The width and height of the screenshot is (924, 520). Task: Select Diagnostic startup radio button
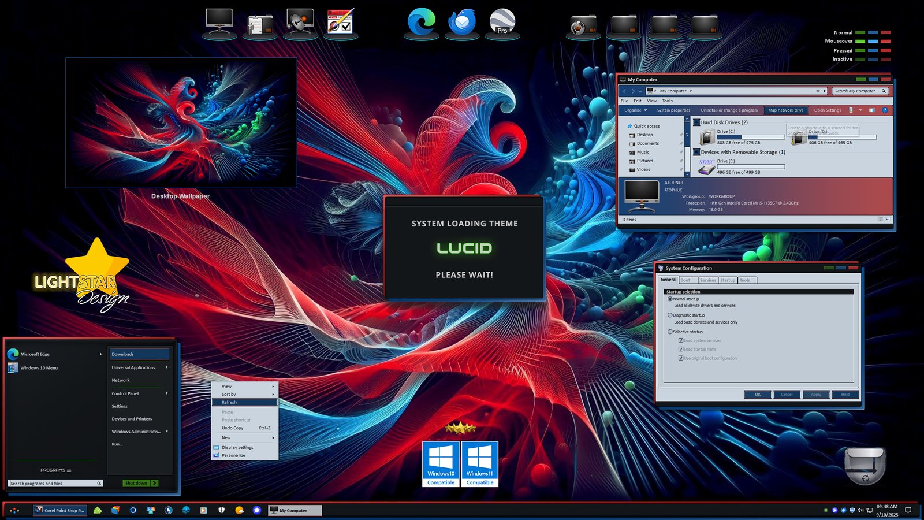(x=670, y=315)
